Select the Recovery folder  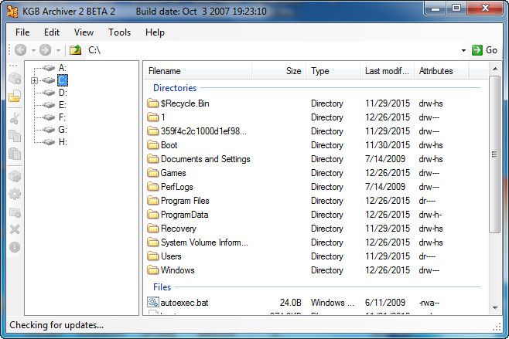coord(179,229)
